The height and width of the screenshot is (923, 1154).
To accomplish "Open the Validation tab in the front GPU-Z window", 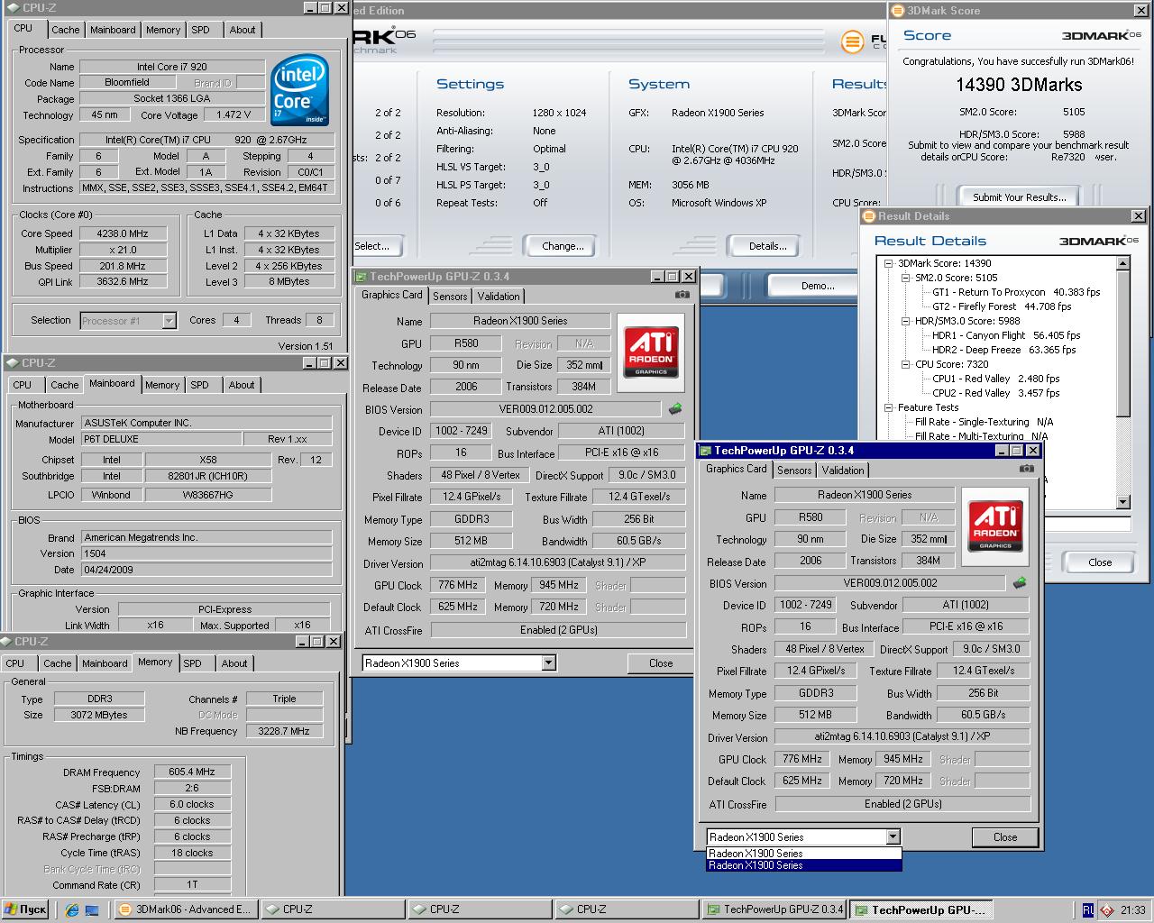I will (x=843, y=470).
